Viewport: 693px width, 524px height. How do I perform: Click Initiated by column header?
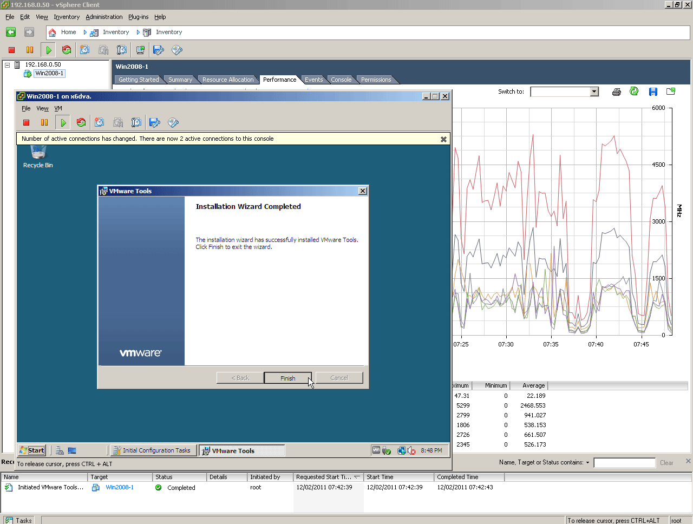coord(270,477)
